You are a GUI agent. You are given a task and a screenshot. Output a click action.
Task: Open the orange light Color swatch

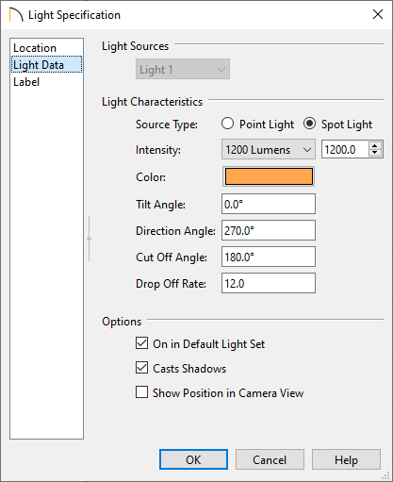click(269, 176)
